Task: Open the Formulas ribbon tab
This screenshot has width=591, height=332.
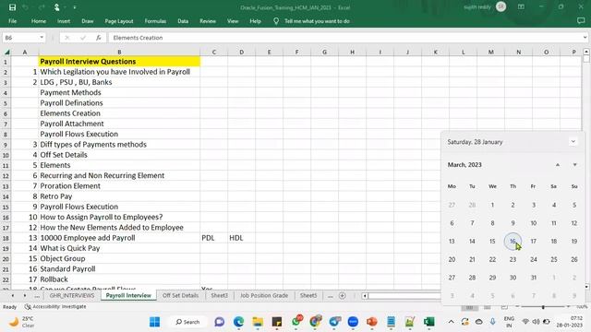Action: pos(155,21)
